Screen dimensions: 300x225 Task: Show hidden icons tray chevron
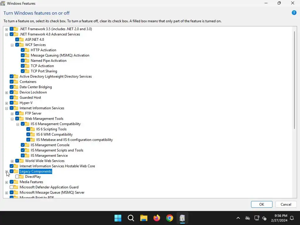(238, 218)
